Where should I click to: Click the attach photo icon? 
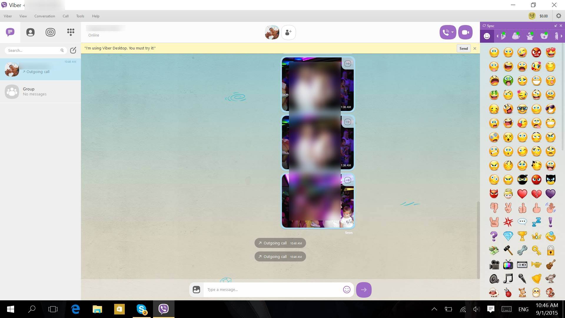click(196, 290)
